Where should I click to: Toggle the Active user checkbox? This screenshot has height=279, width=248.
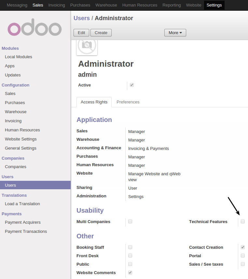(132, 85)
